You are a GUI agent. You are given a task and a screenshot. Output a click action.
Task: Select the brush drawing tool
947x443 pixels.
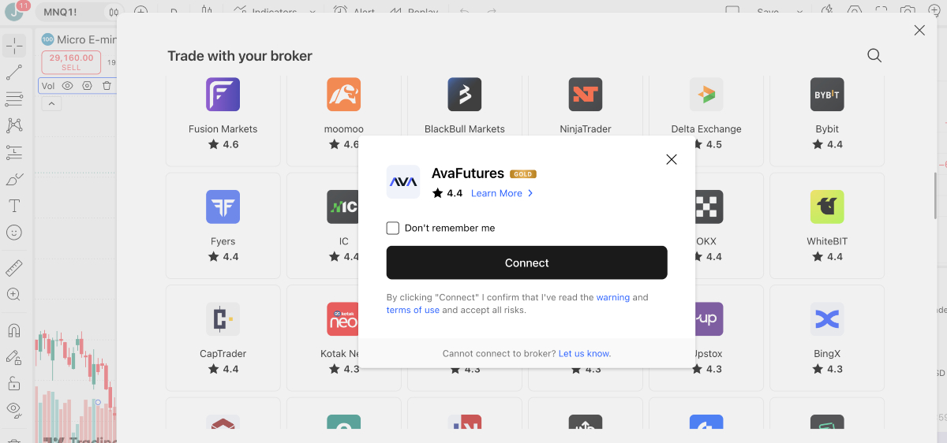pos(14,179)
